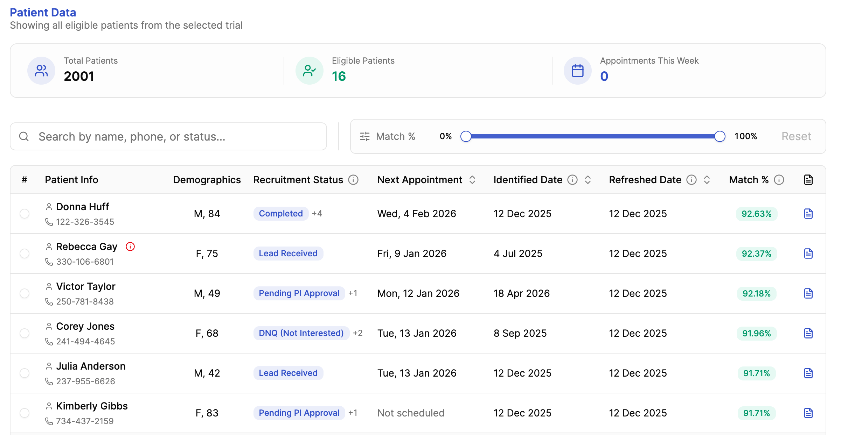This screenshot has width=841, height=435.
Task: Sort by Refreshed Date column arrows
Action: (707, 180)
